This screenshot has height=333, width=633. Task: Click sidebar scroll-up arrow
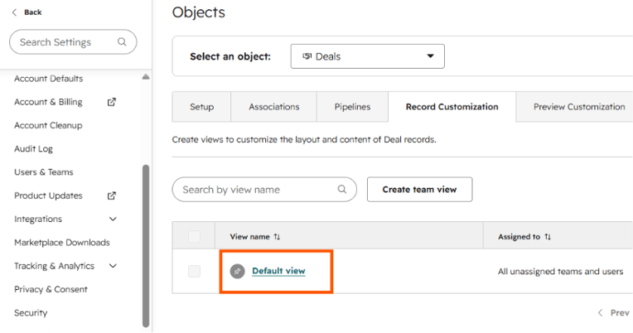[146, 77]
